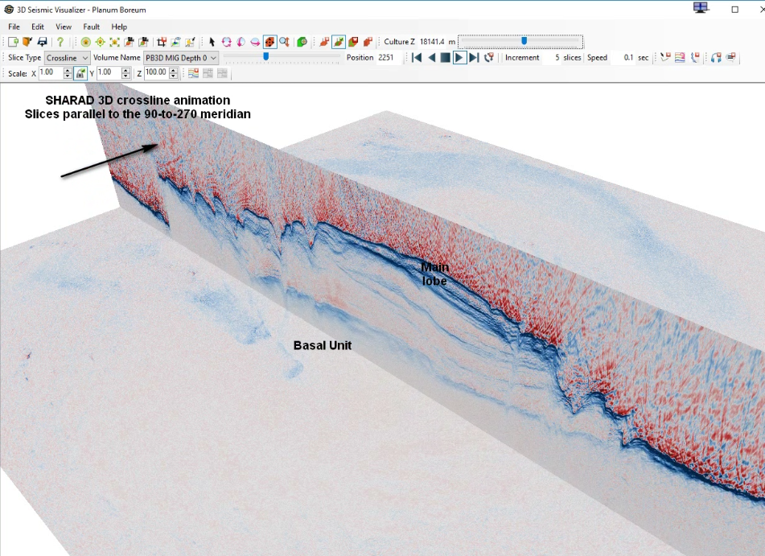Click the open project folder icon
The width and height of the screenshot is (765, 556).
pyautogui.click(x=27, y=42)
